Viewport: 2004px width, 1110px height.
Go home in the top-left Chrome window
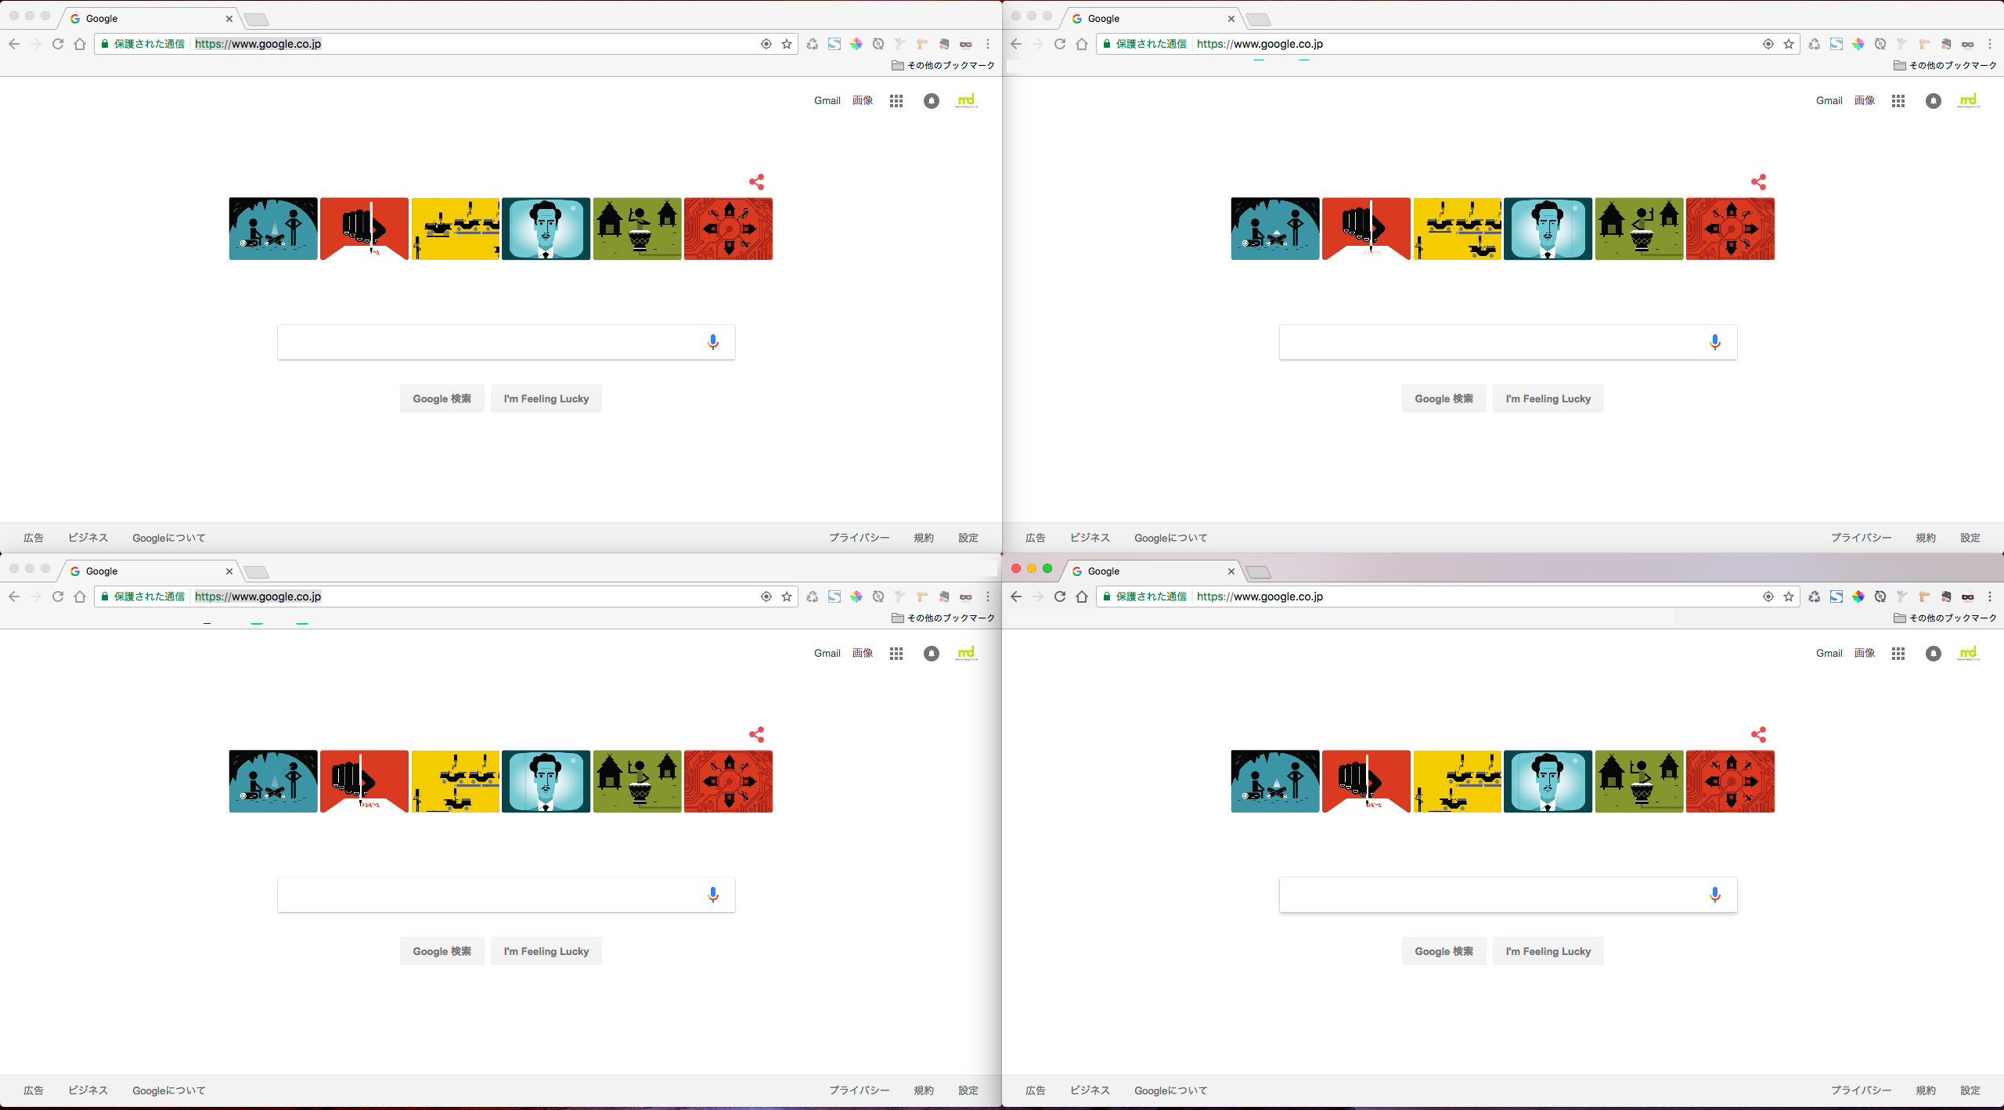tap(80, 44)
